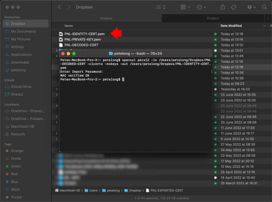Expand the folder dated 23 June 2022 15:35
272x202 pixels.
(57, 95)
